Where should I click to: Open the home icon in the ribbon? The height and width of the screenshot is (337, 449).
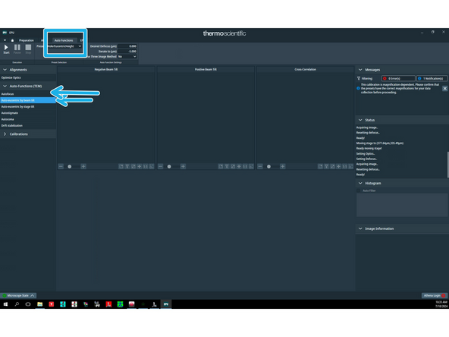pos(12,40)
